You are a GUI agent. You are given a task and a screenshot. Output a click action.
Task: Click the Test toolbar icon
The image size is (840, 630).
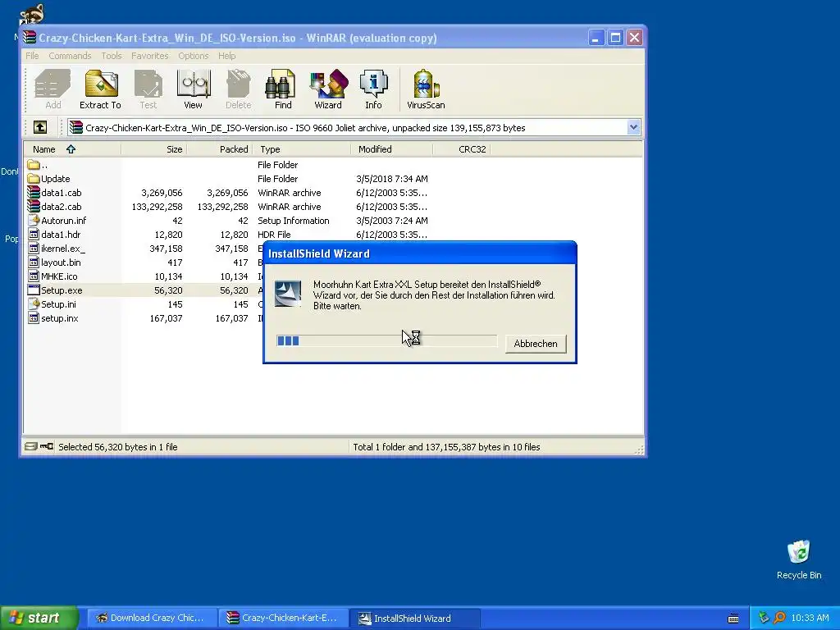point(148,89)
